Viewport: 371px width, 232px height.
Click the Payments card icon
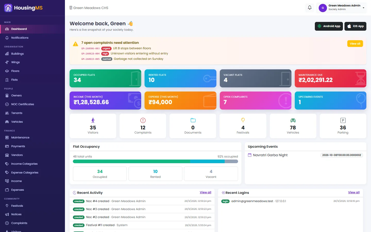tap(7, 146)
